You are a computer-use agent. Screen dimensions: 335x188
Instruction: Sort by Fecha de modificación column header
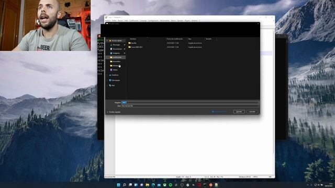[x=175, y=39]
